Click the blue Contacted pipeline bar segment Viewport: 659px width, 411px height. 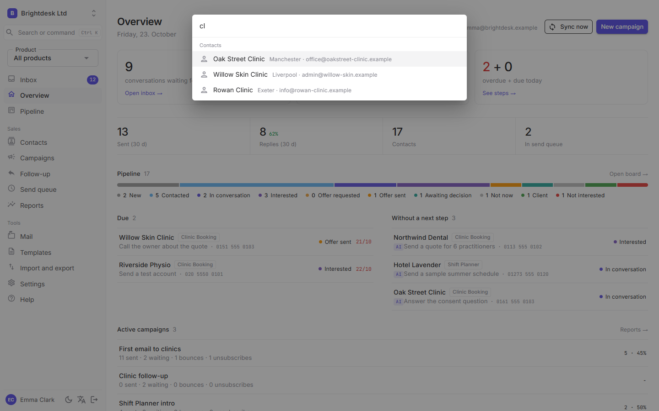pos(257,185)
